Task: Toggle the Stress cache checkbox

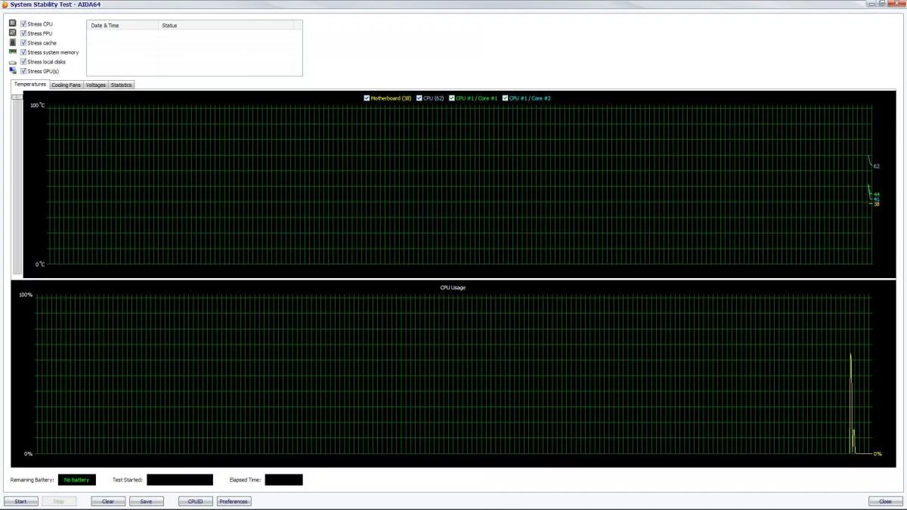Action: point(23,43)
